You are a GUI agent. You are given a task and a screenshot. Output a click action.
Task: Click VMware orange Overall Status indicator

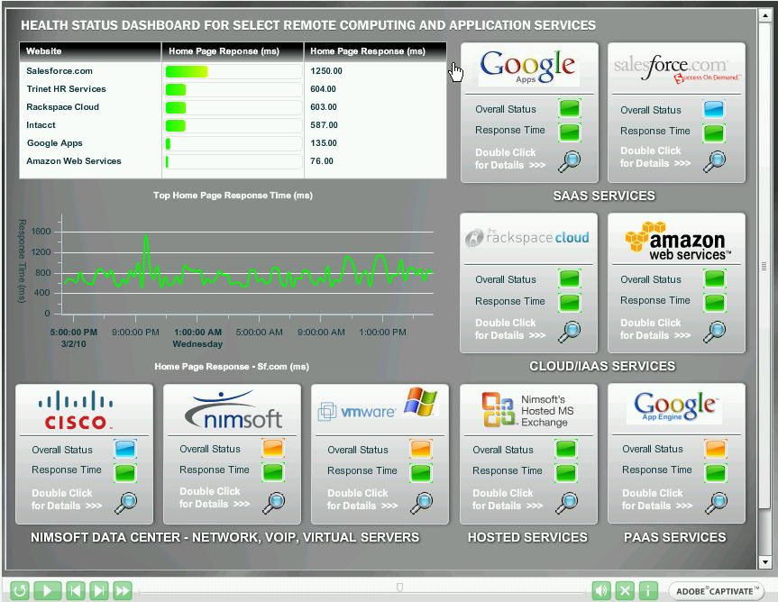click(x=421, y=449)
